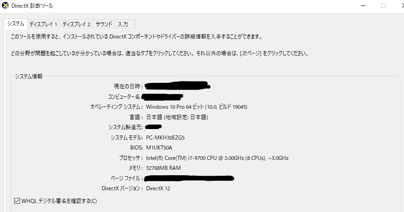Go to the 入力 tab
Screen dimensions: 404x212
123,24
